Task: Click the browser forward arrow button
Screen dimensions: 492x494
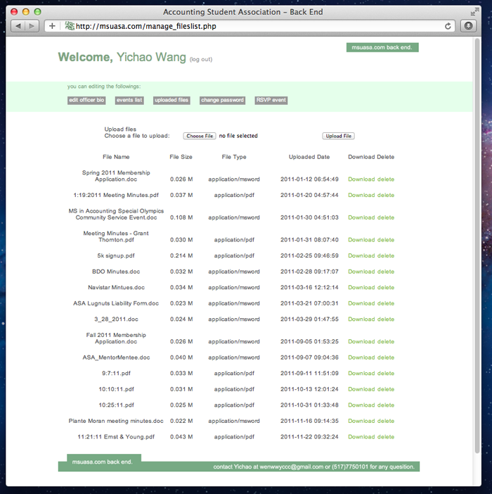Action: pyautogui.click(x=32, y=26)
